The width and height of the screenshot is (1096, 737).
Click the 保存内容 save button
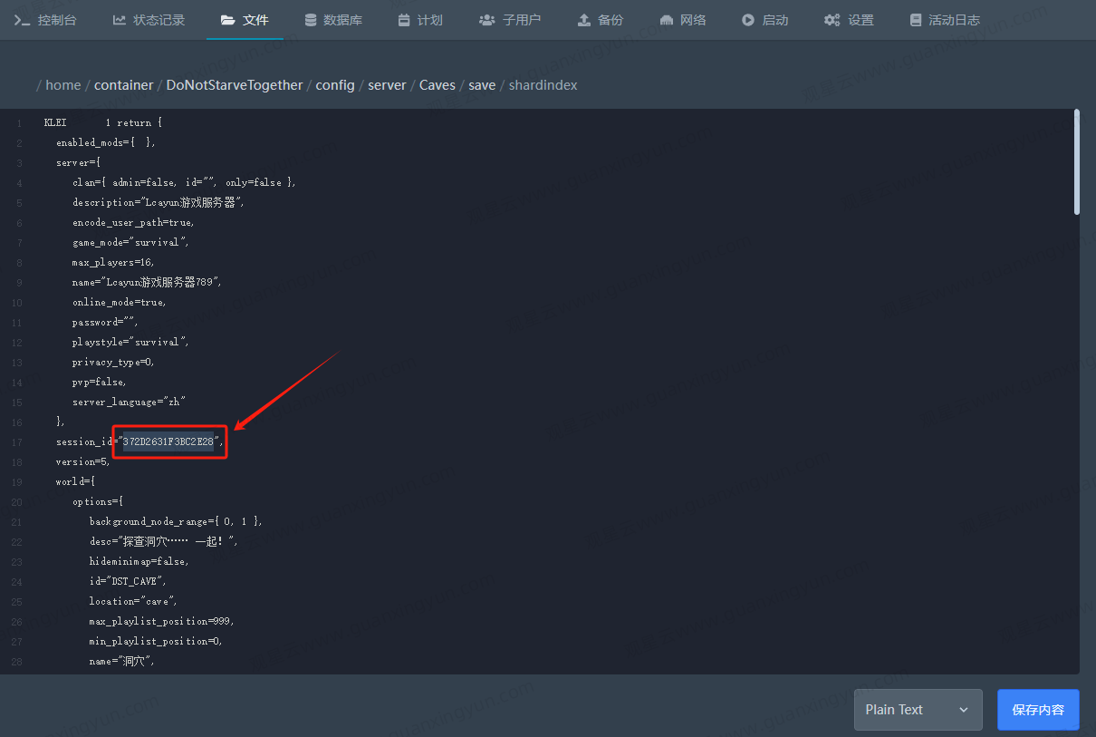click(x=1038, y=710)
